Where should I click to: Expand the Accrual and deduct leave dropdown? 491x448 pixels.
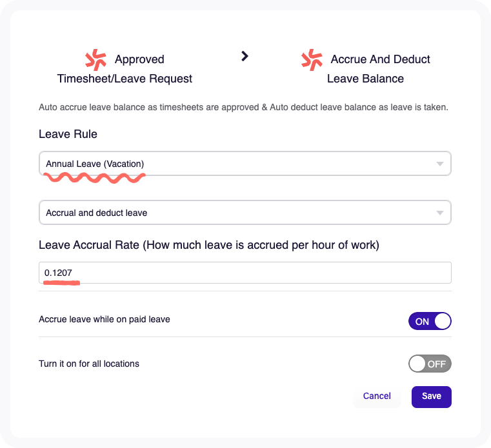point(245,213)
